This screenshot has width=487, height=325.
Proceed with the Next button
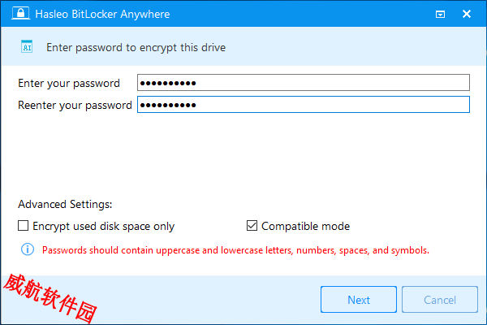(x=359, y=300)
